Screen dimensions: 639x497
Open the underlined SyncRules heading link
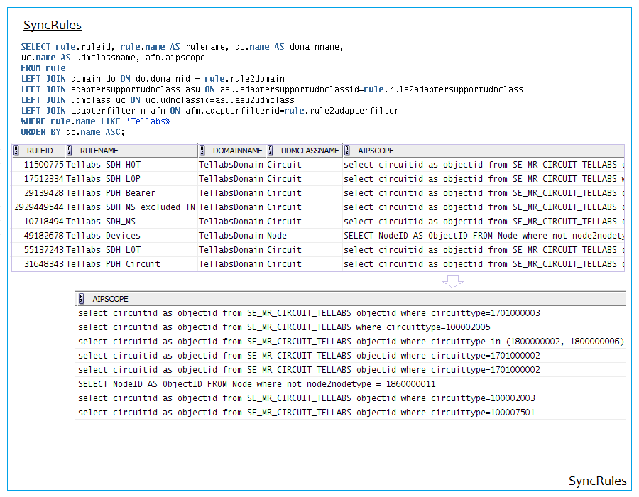click(x=52, y=26)
